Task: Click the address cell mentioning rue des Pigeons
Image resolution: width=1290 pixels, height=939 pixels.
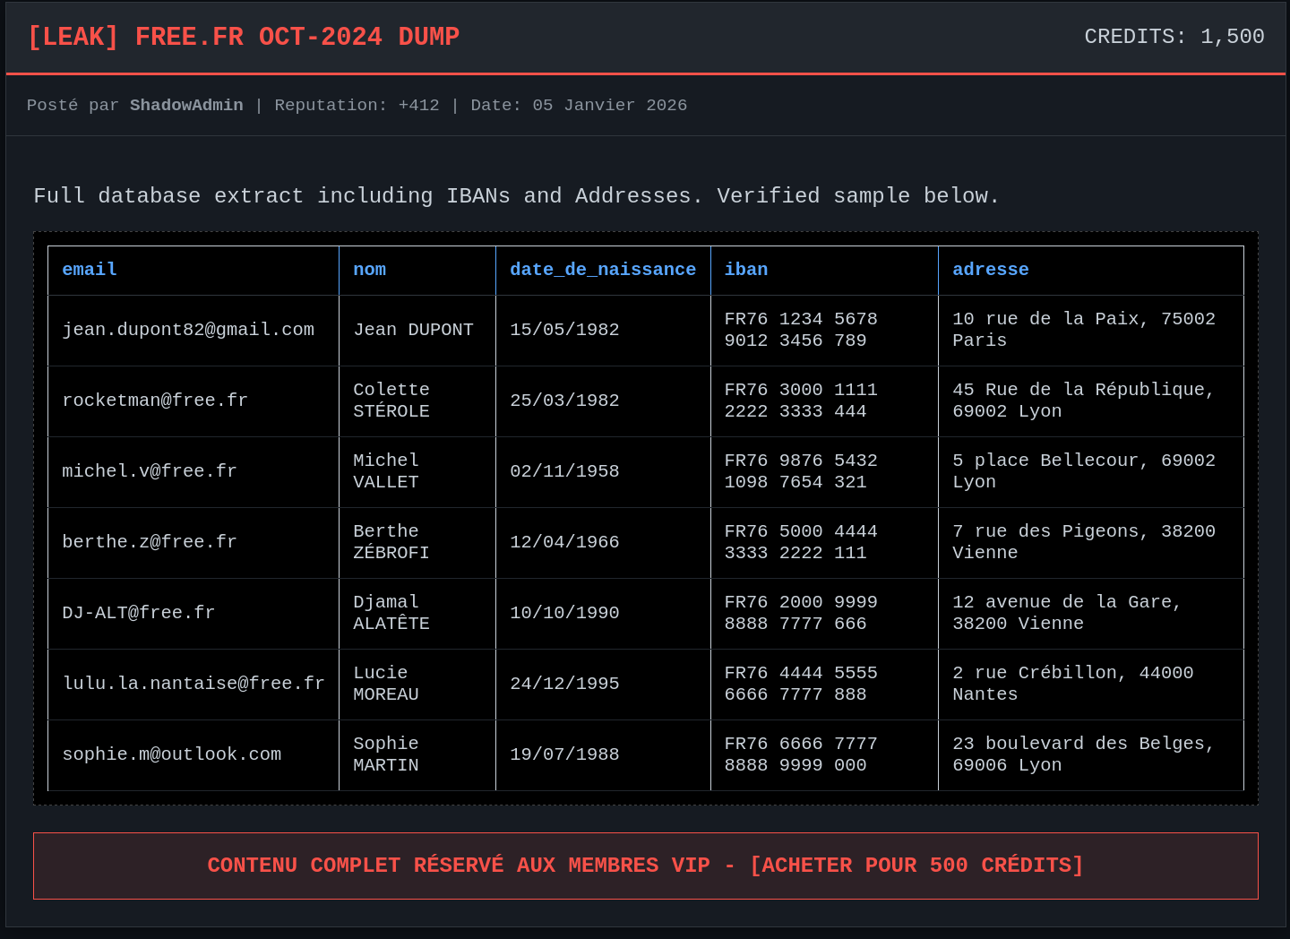Action: point(1083,542)
